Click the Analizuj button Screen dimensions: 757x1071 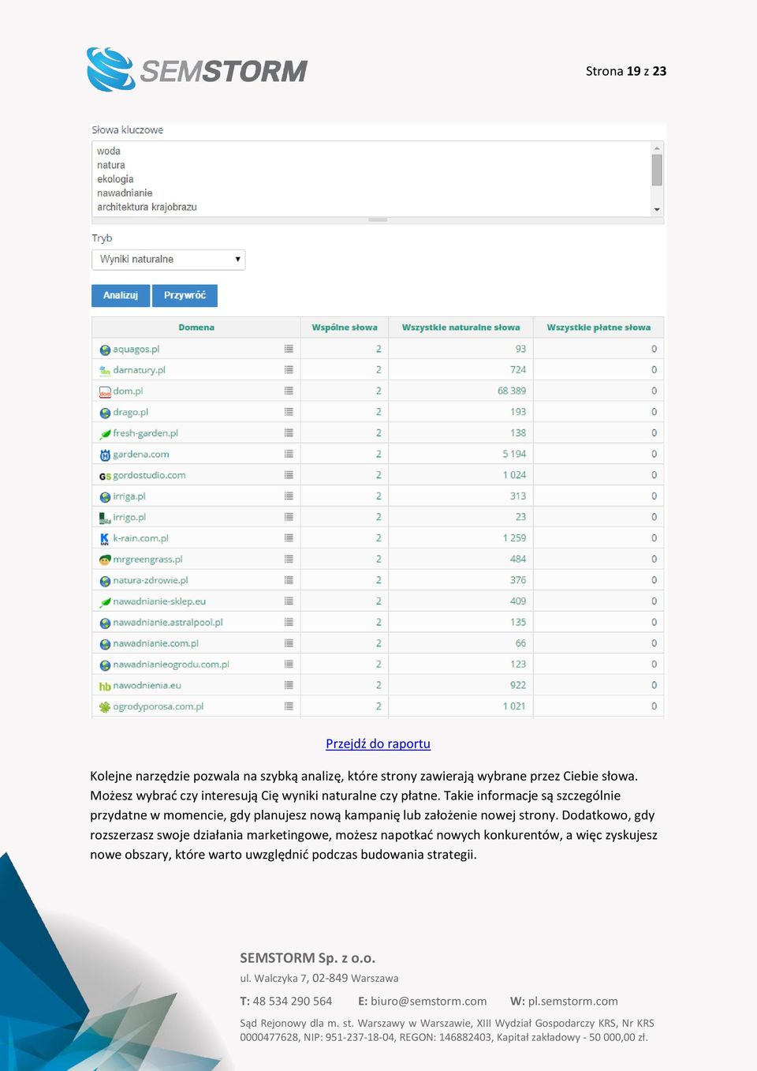click(x=121, y=295)
